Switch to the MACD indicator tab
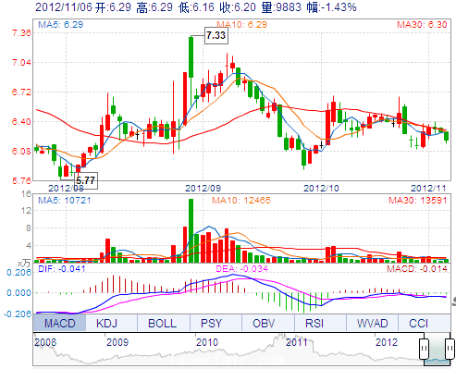The height and width of the screenshot is (369, 456). pyautogui.click(x=59, y=323)
